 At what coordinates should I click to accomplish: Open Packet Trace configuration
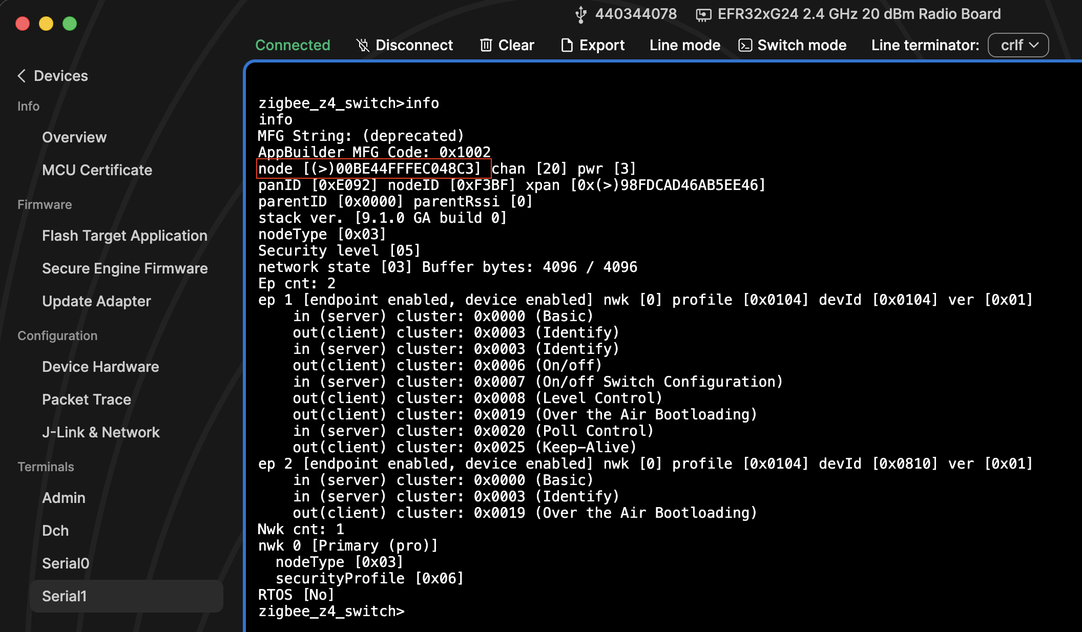87,399
